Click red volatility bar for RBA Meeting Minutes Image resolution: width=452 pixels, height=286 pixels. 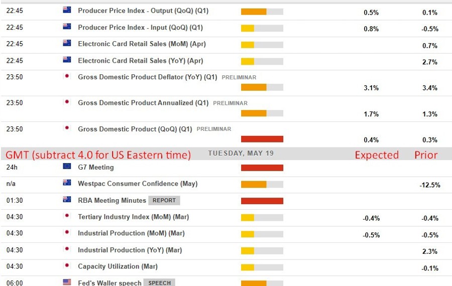click(262, 201)
